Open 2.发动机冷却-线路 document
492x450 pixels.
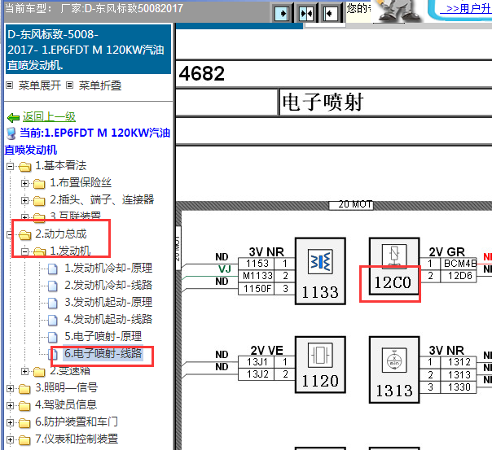[x=108, y=285]
